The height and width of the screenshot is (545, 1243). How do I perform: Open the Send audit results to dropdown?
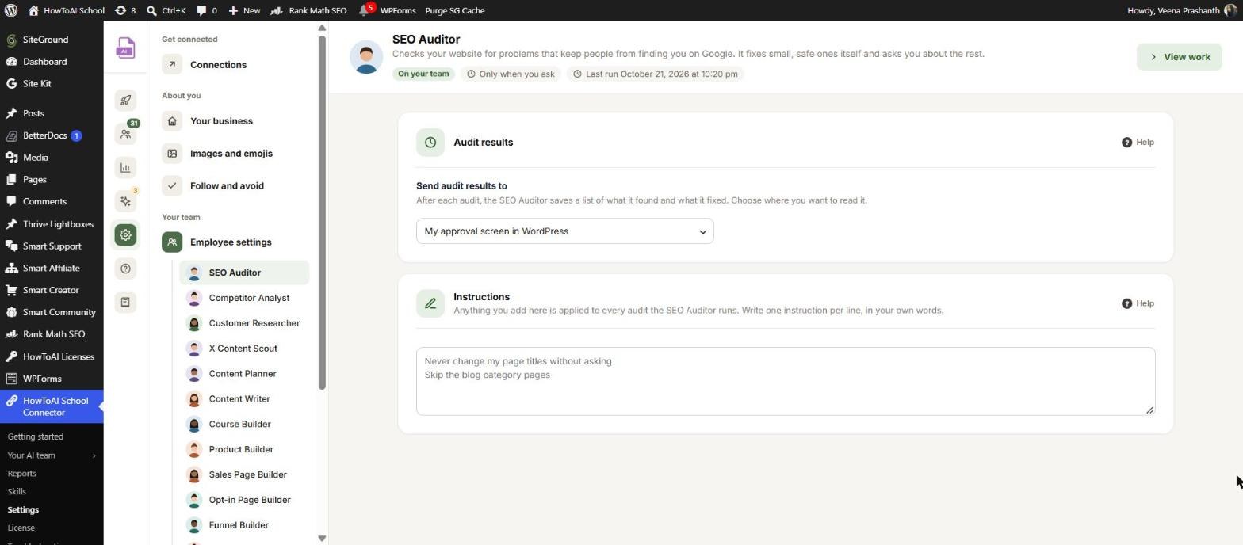(564, 231)
